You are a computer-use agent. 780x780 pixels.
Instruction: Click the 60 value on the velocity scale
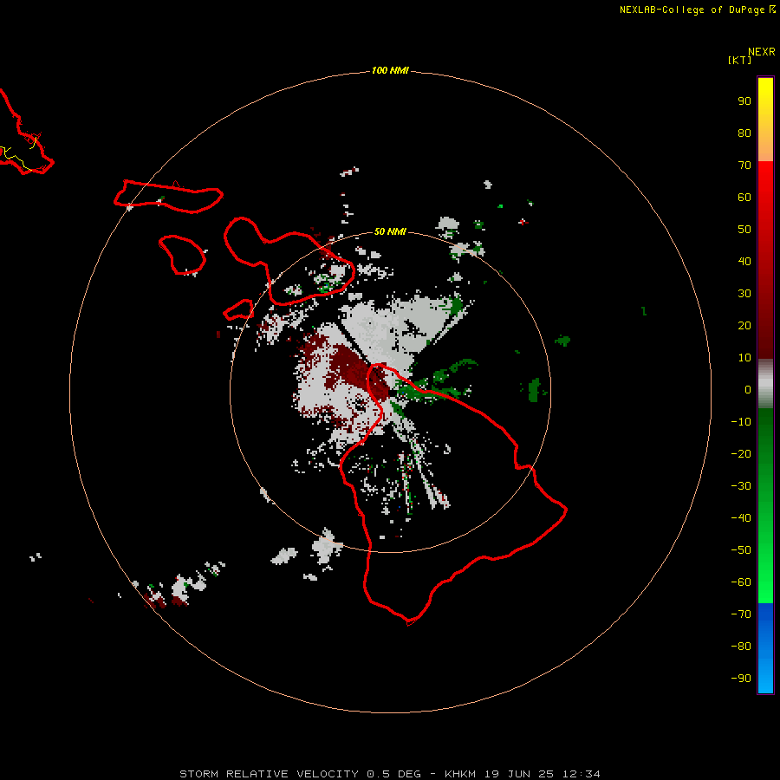[x=744, y=198]
